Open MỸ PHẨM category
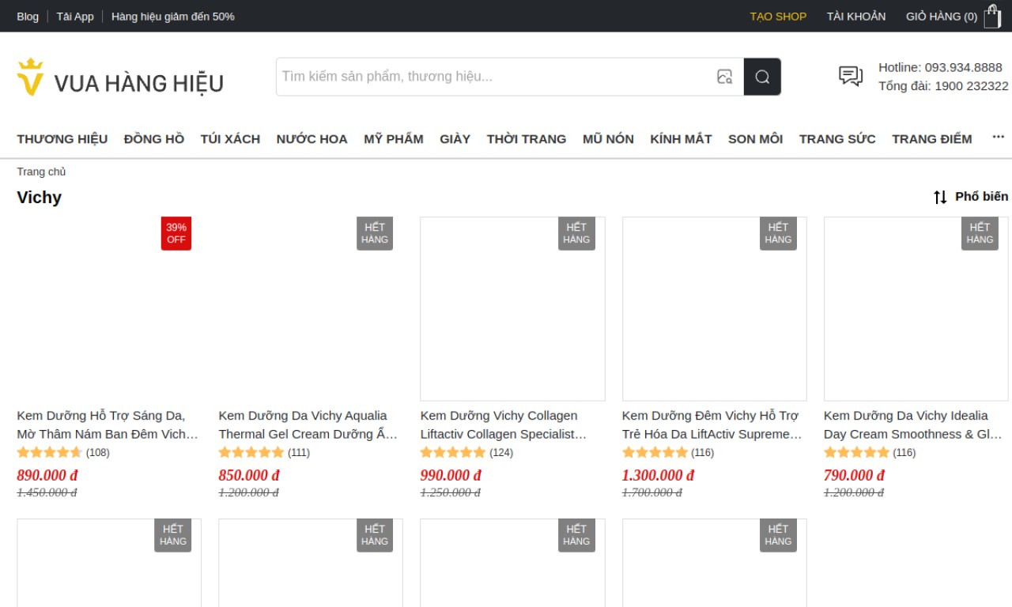The height and width of the screenshot is (607, 1012). (394, 139)
